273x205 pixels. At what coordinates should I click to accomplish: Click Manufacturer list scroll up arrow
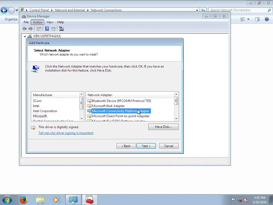tap(82, 94)
